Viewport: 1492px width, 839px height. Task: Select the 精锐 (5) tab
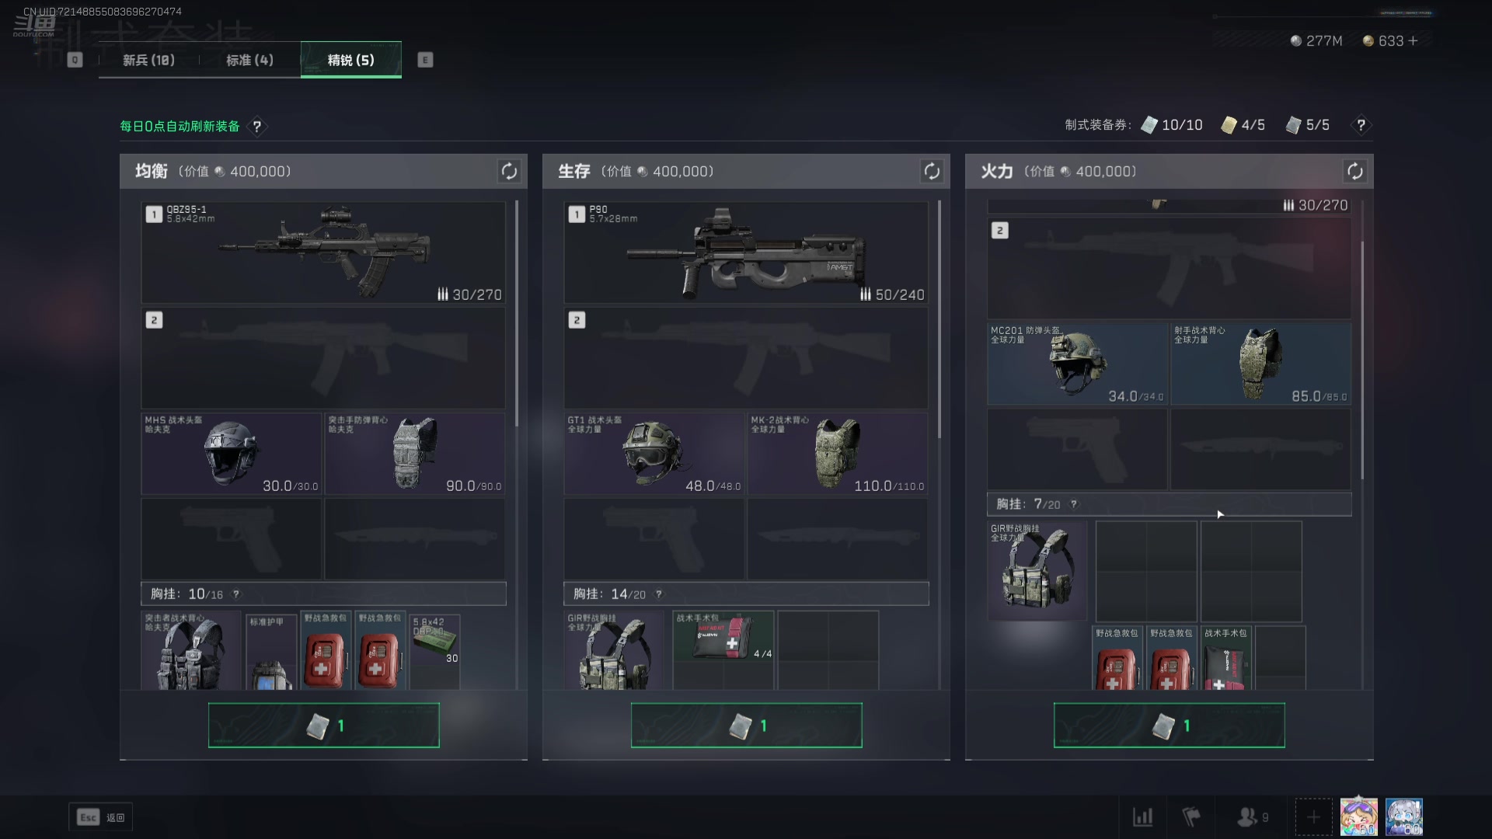point(351,60)
